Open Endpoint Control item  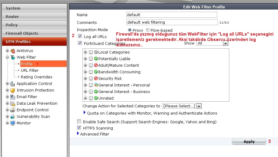coord(33,110)
